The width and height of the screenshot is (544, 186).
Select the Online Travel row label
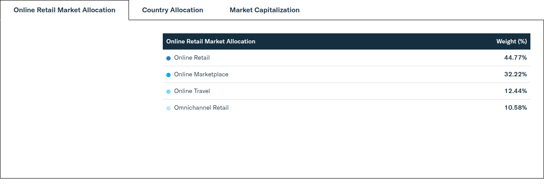click(x=192, y=91)
